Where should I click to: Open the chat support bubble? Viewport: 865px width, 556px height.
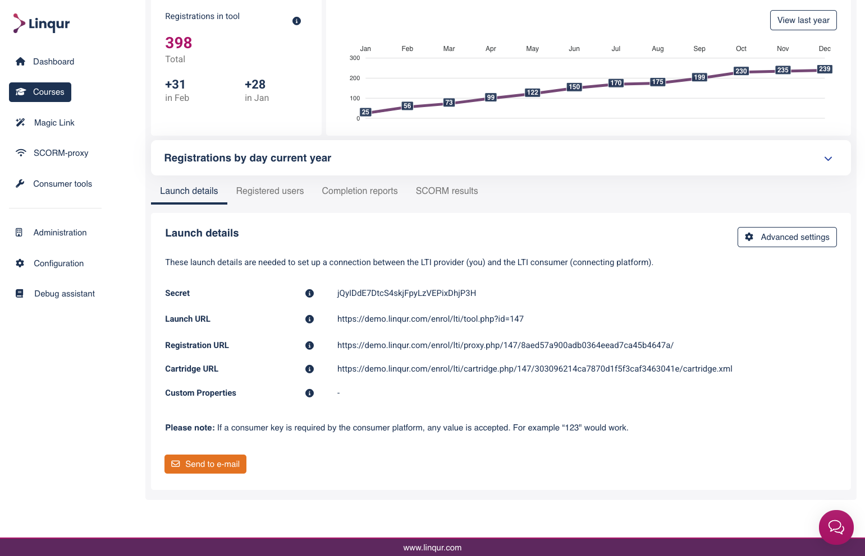coord(836,527)
